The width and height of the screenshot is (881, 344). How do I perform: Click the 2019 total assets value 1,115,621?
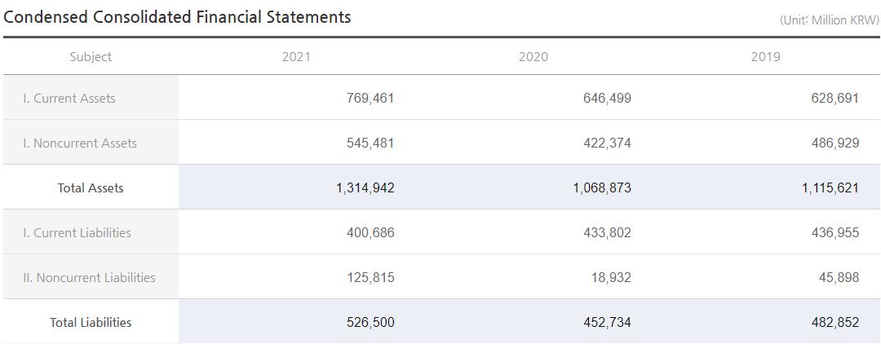tap(830, 187)
